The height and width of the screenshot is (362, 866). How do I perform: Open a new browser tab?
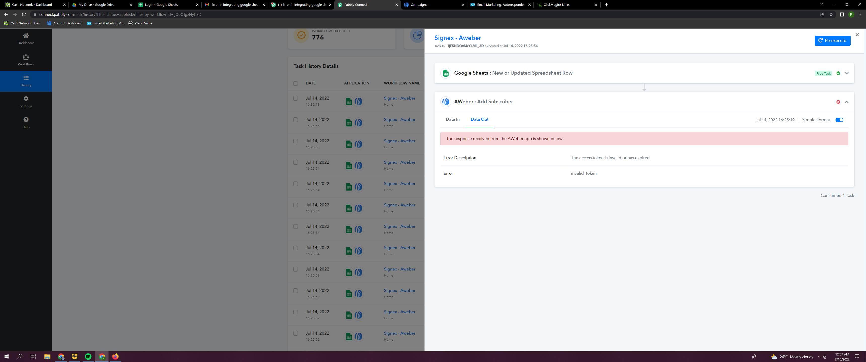[x=606, y=5]
